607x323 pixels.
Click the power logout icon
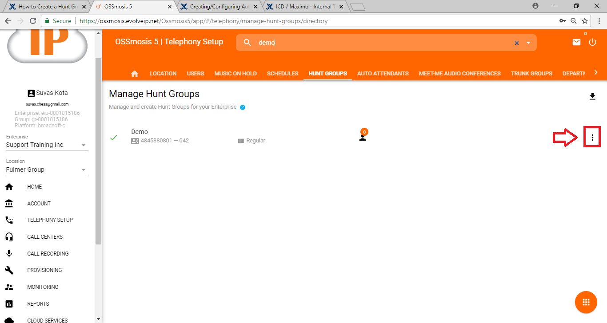(592, 42)
